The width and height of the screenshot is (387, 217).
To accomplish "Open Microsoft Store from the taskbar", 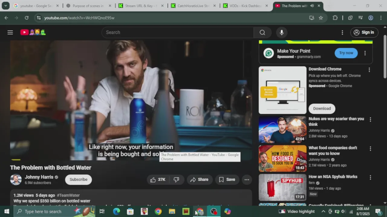I will click(130, 211).
